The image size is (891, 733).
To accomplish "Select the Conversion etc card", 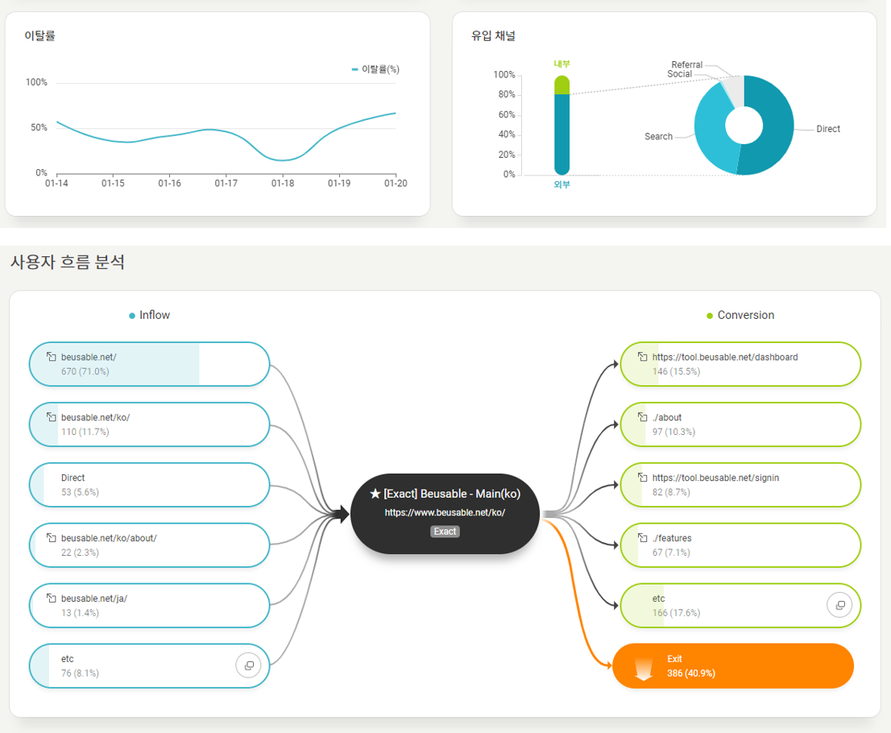I will (x=740, y=605).
